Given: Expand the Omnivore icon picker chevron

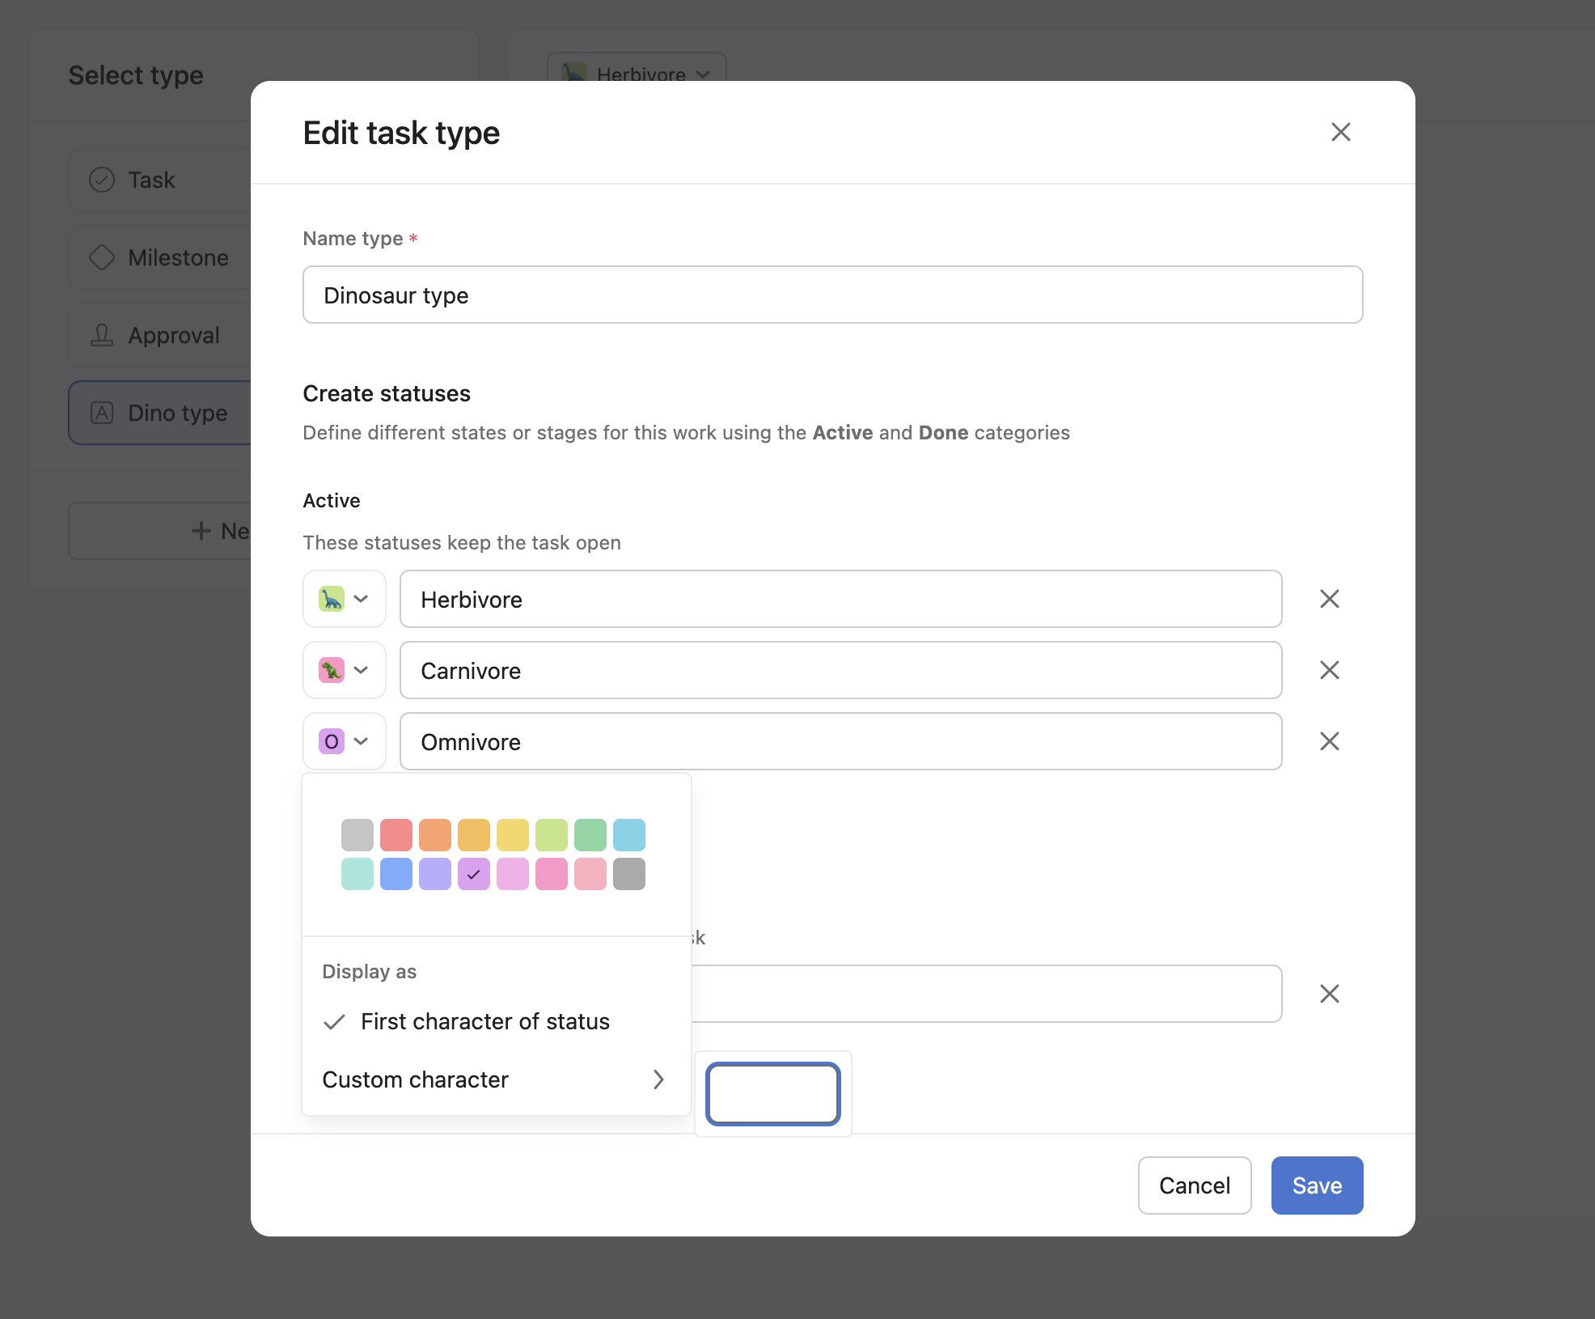Looking at the screenshot, I should (x=359, y=741).
